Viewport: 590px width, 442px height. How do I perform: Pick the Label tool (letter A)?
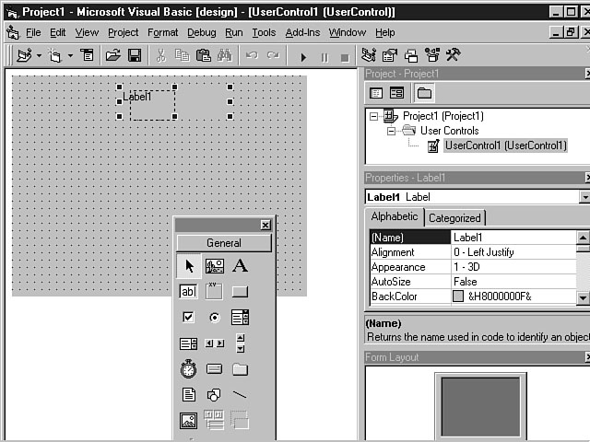240,266
